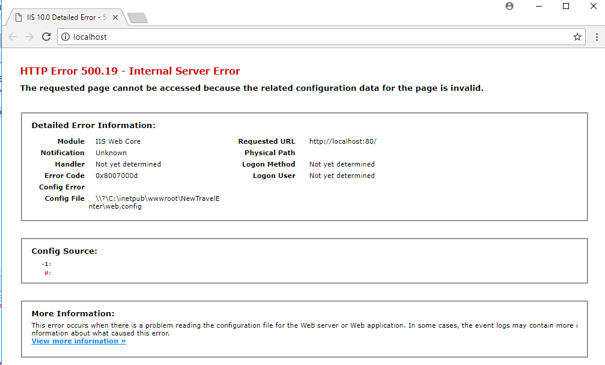Click the More Information heading
This screenshot has width=605, height=365.
coord(73,314)
